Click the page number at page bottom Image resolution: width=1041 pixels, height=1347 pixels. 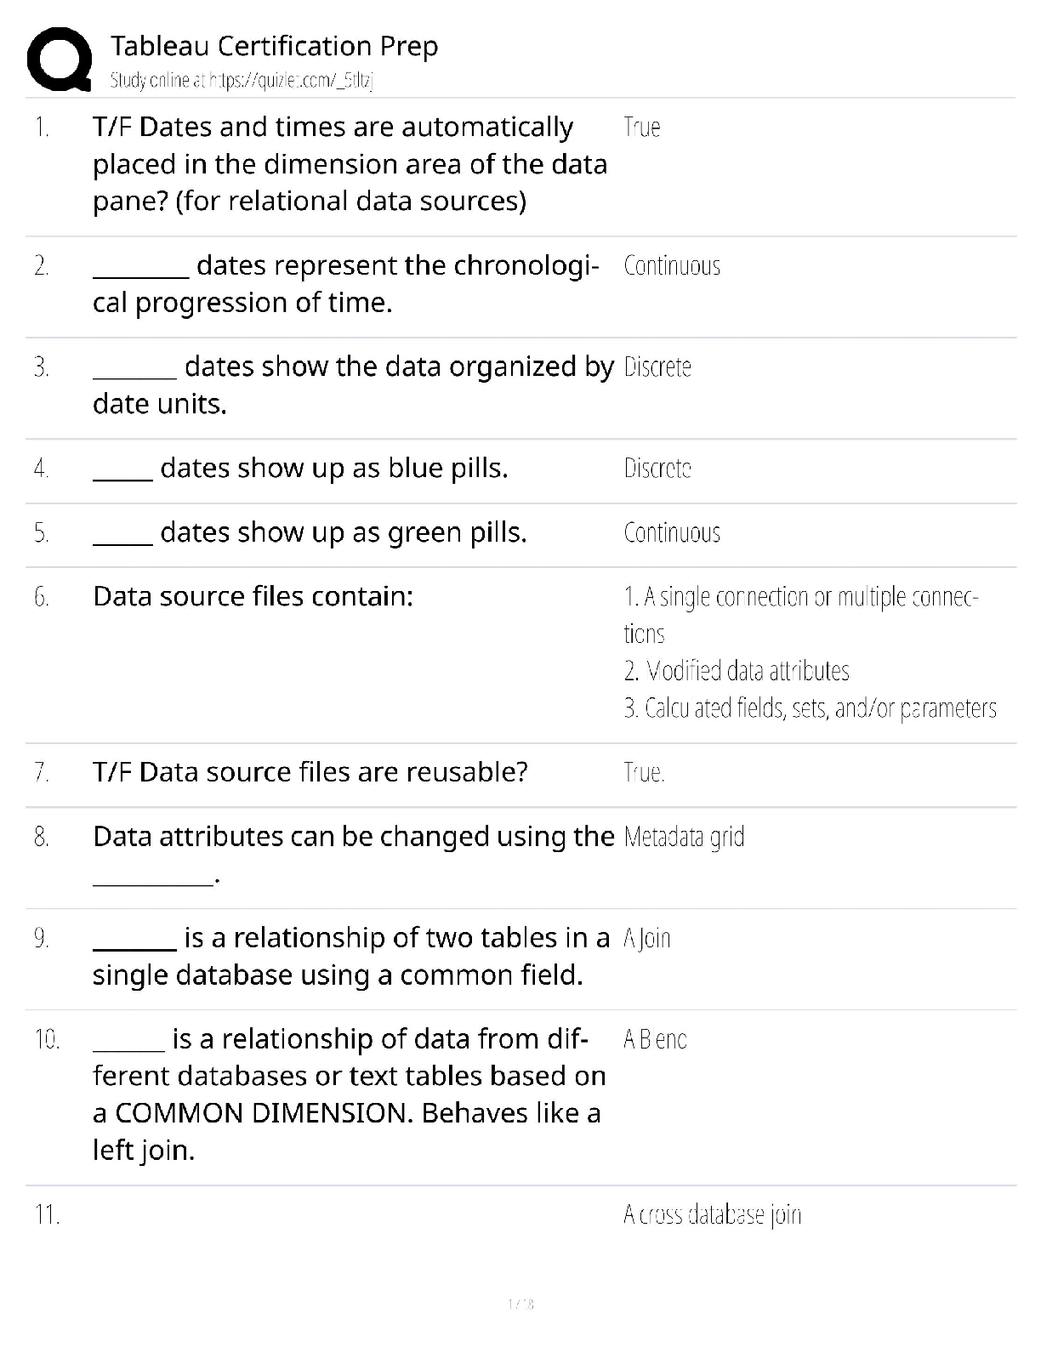click(x=520, y=1304)
